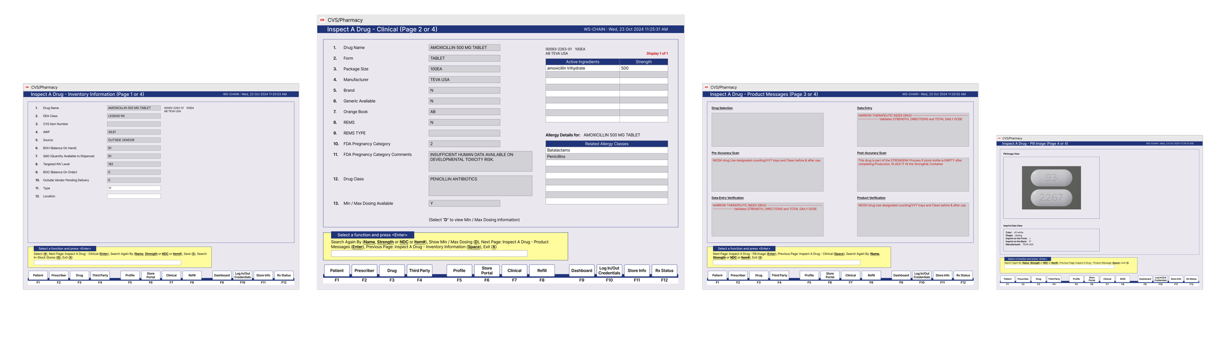Open Profile (F5) in the Clinical window
The image size is (1226, 346).
pos(460,271)
